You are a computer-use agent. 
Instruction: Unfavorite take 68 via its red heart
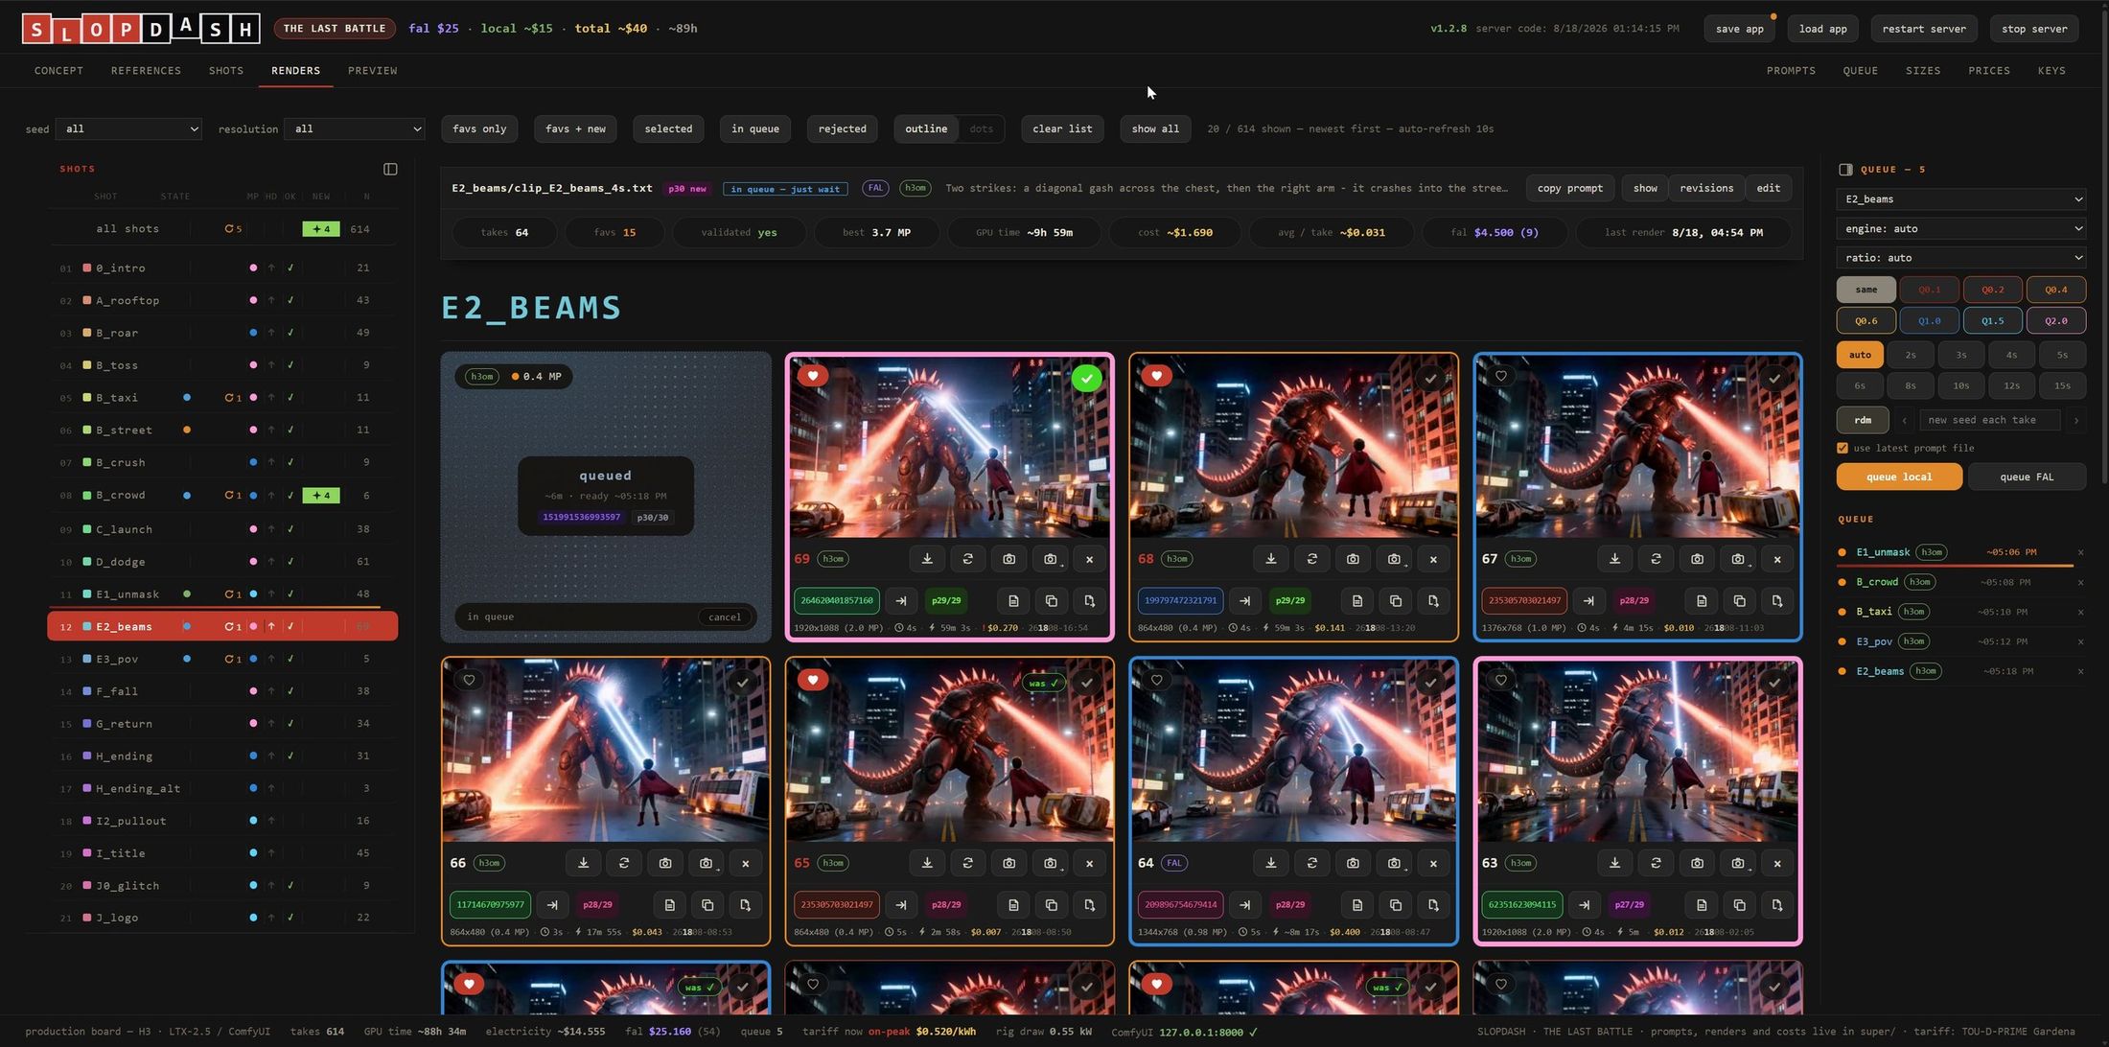(1157, 376)
